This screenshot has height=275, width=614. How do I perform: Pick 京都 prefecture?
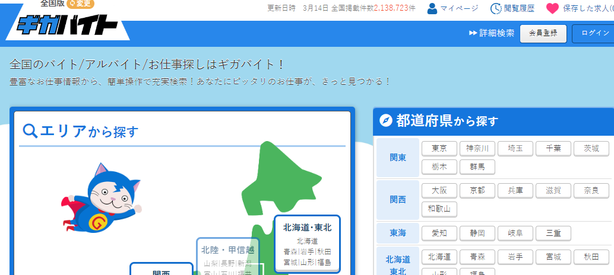[x=477, y=191]
